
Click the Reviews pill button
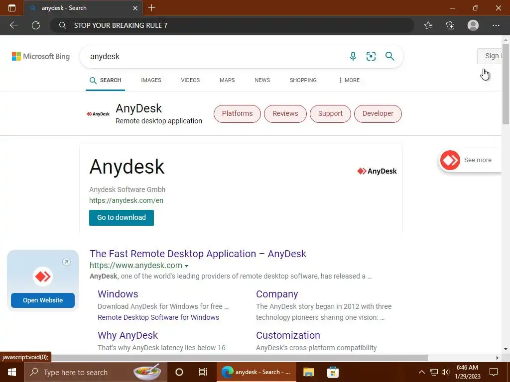[285, 114]
